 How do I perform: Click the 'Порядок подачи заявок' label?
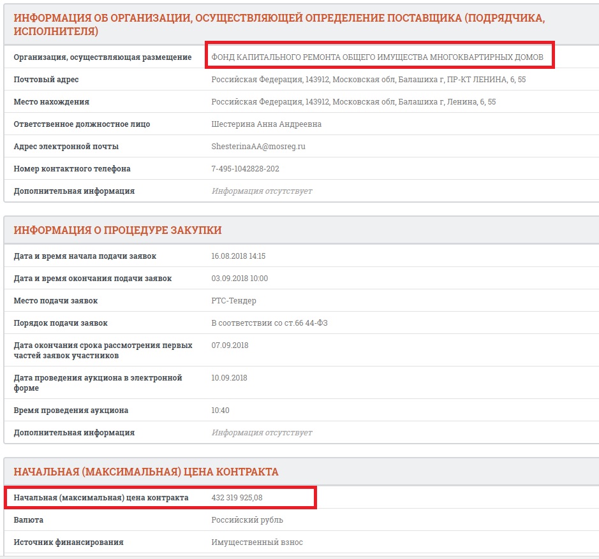pos(61,323)
